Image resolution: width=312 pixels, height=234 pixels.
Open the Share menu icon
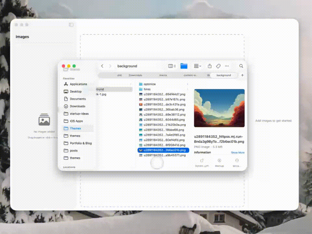pos(210,66)
